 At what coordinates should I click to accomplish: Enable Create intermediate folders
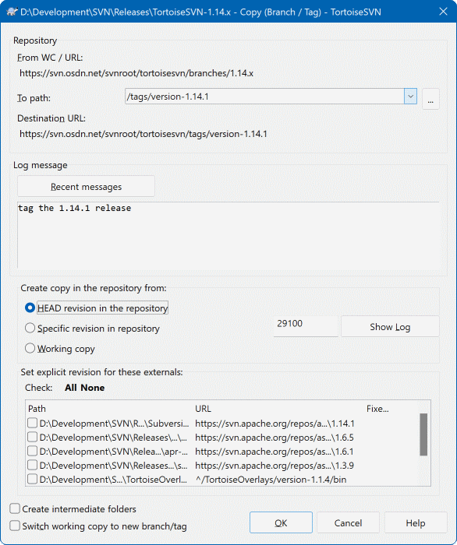click(x=73, y=509)
